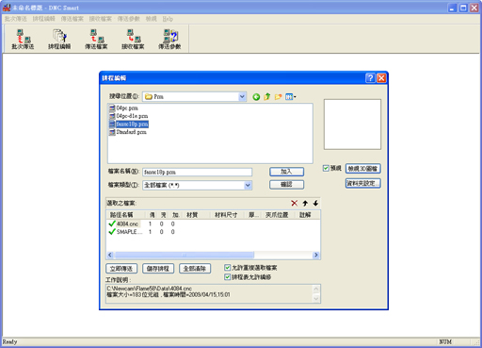Open the view menu dropdown icon

click(291, 97)
